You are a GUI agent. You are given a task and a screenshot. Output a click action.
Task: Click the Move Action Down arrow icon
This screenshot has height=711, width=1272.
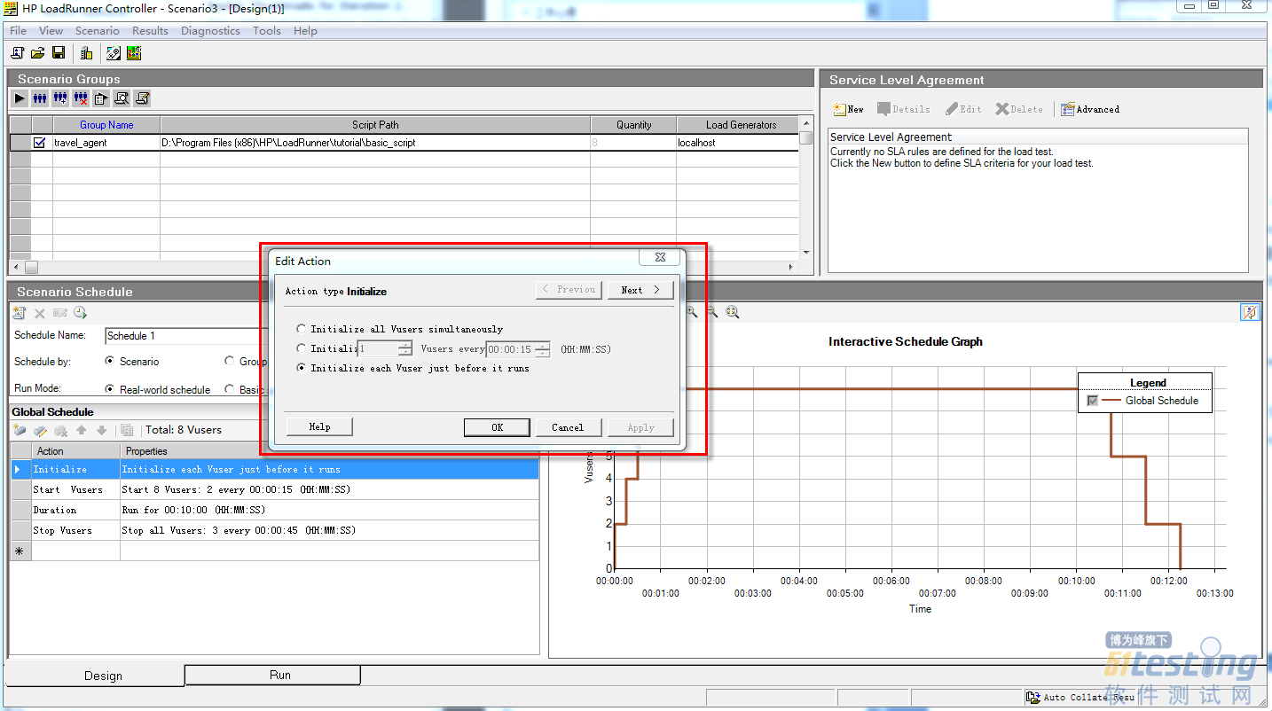coord(102,430)
